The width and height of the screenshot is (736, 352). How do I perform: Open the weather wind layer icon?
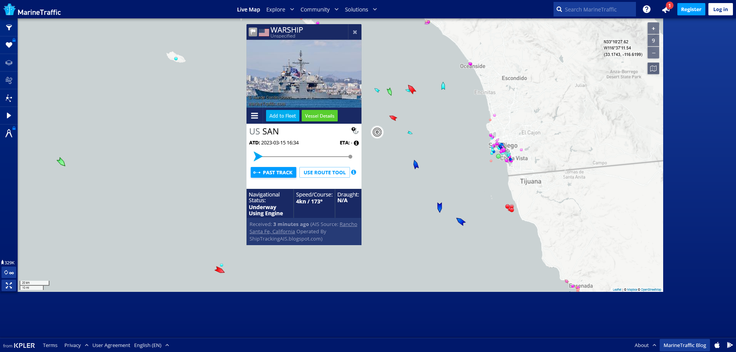click(x=9, y=80)
